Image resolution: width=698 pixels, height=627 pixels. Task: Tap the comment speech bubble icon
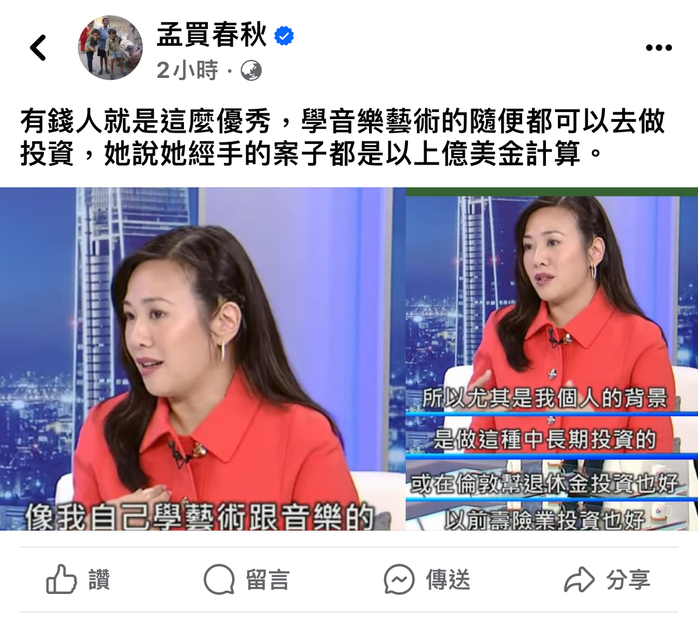tap(219, 579)
